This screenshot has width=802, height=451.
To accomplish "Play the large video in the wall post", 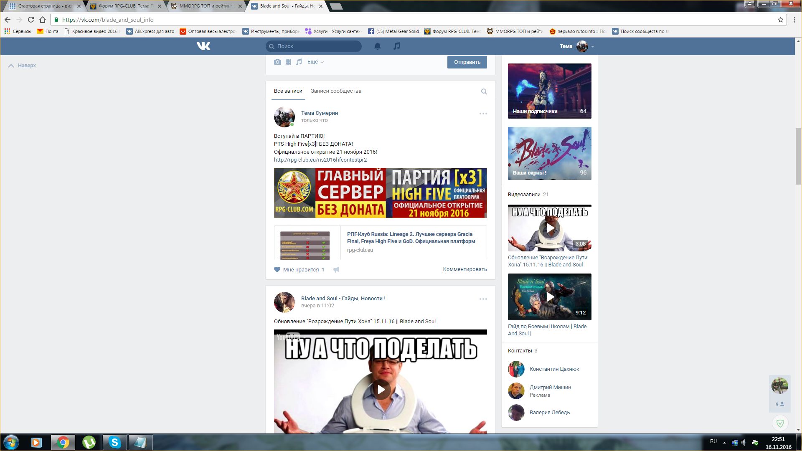I will coord(381,389).
